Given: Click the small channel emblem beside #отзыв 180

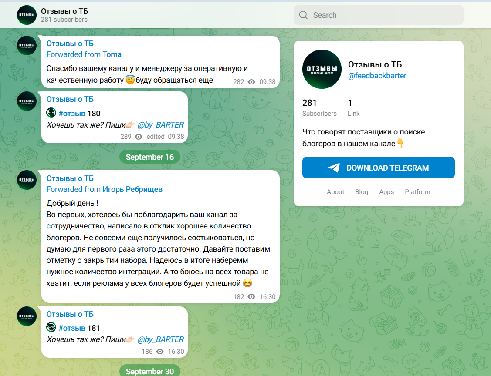Looking at the screenshot, I should [x=51, y=113].
